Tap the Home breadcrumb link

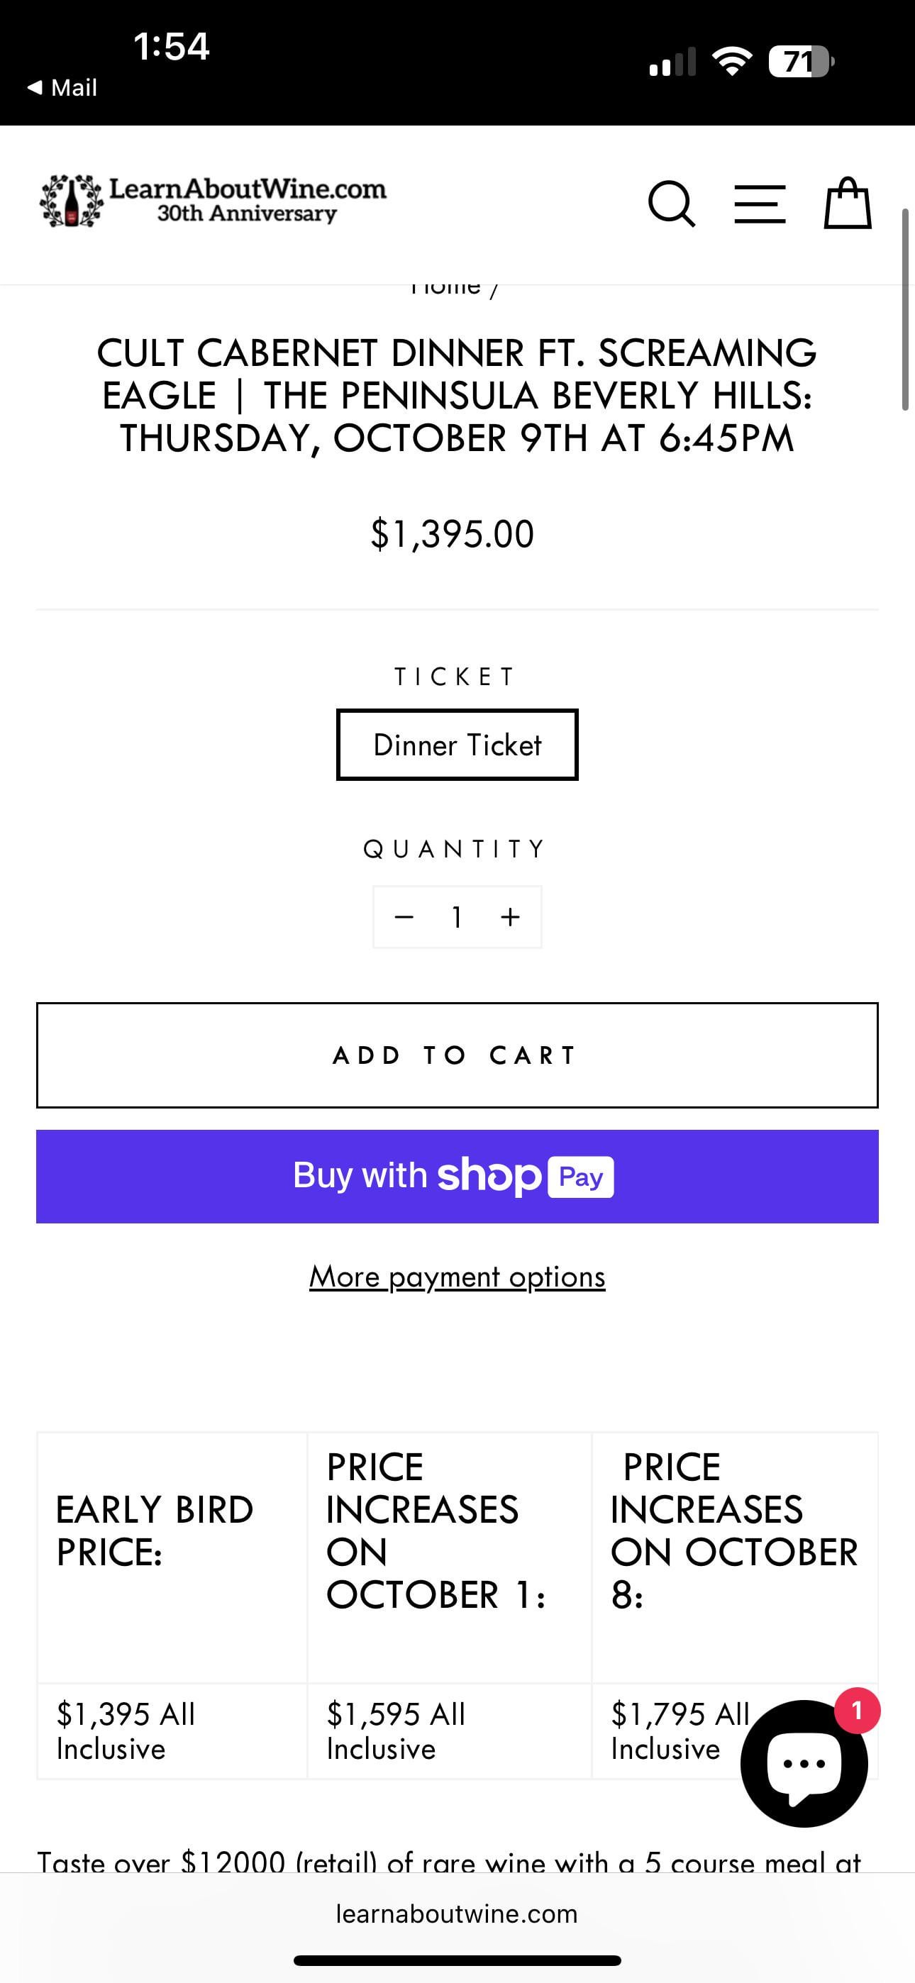[445, 289]
